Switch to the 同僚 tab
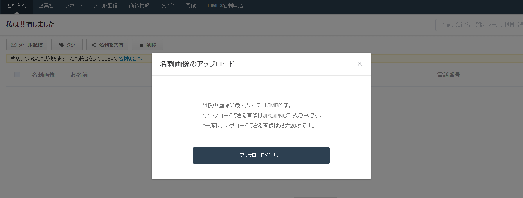 click(191, 6)
